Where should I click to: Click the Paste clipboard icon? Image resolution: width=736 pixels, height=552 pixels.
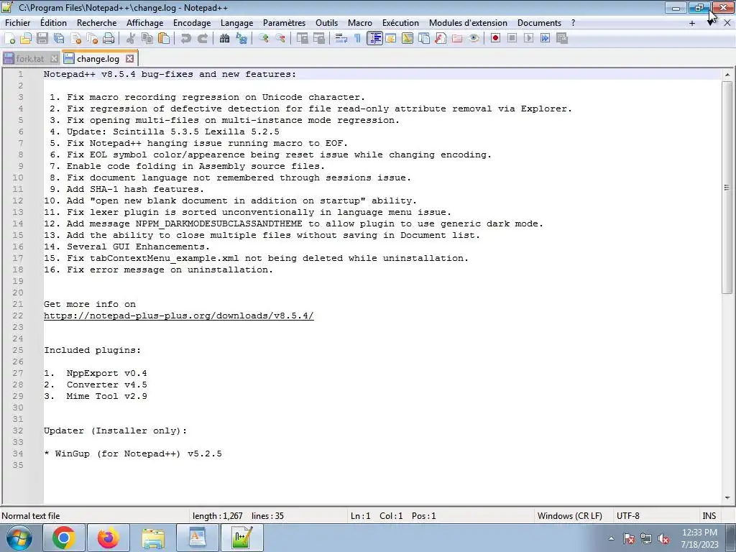(x=164, y=39)
